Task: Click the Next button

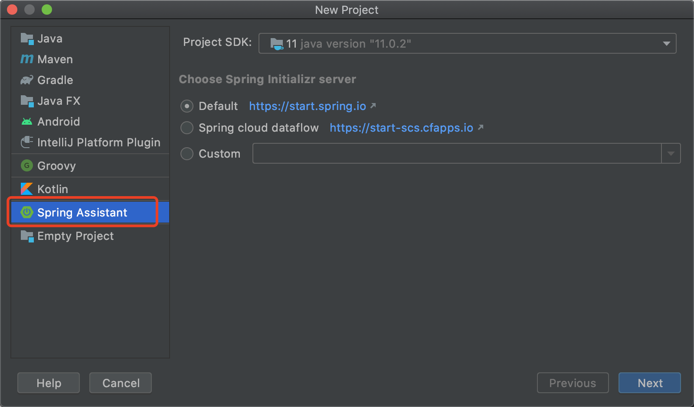Action: tap(650, 383)
